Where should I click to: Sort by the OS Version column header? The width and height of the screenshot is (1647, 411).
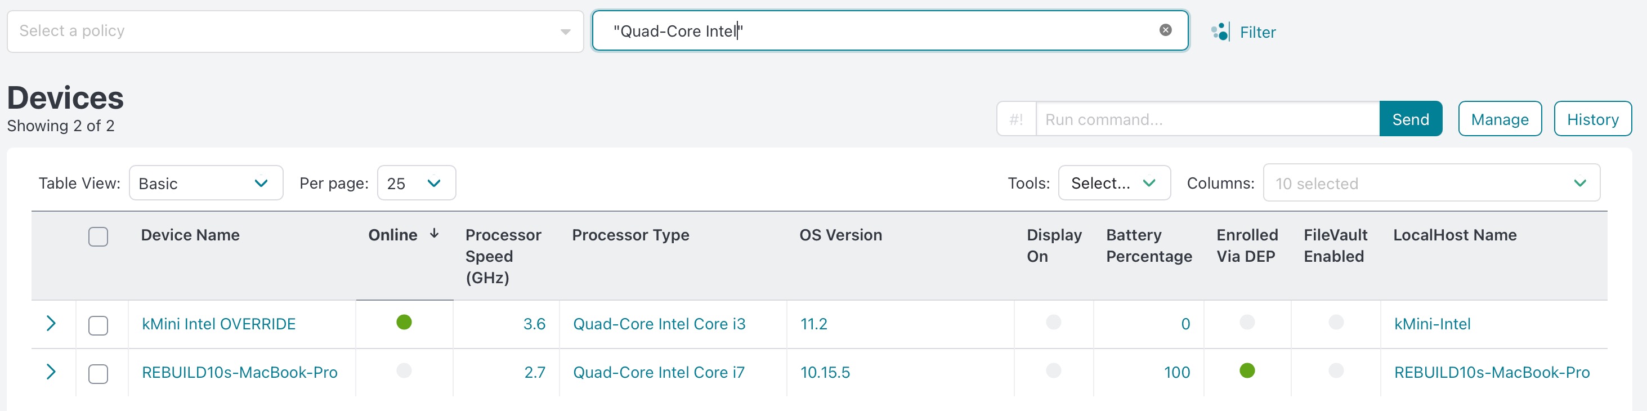840,235
